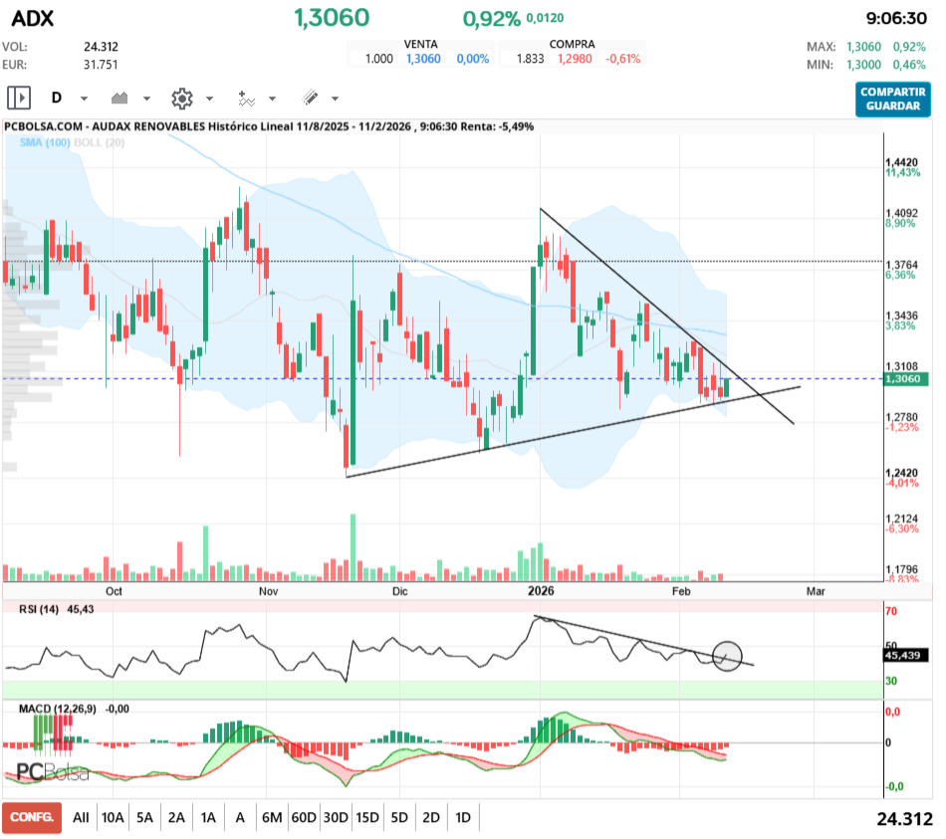The height and width of the screenshot is (839, 946).
Task: Select the All time range
Action: coord(81,818)
